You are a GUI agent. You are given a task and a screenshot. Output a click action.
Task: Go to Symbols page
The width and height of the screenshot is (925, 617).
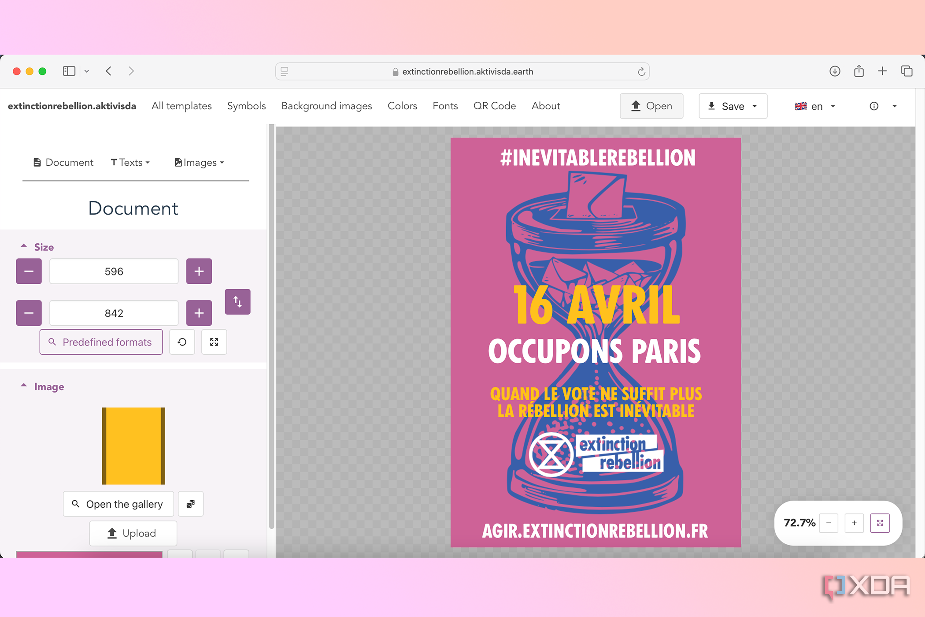point(246,106)
